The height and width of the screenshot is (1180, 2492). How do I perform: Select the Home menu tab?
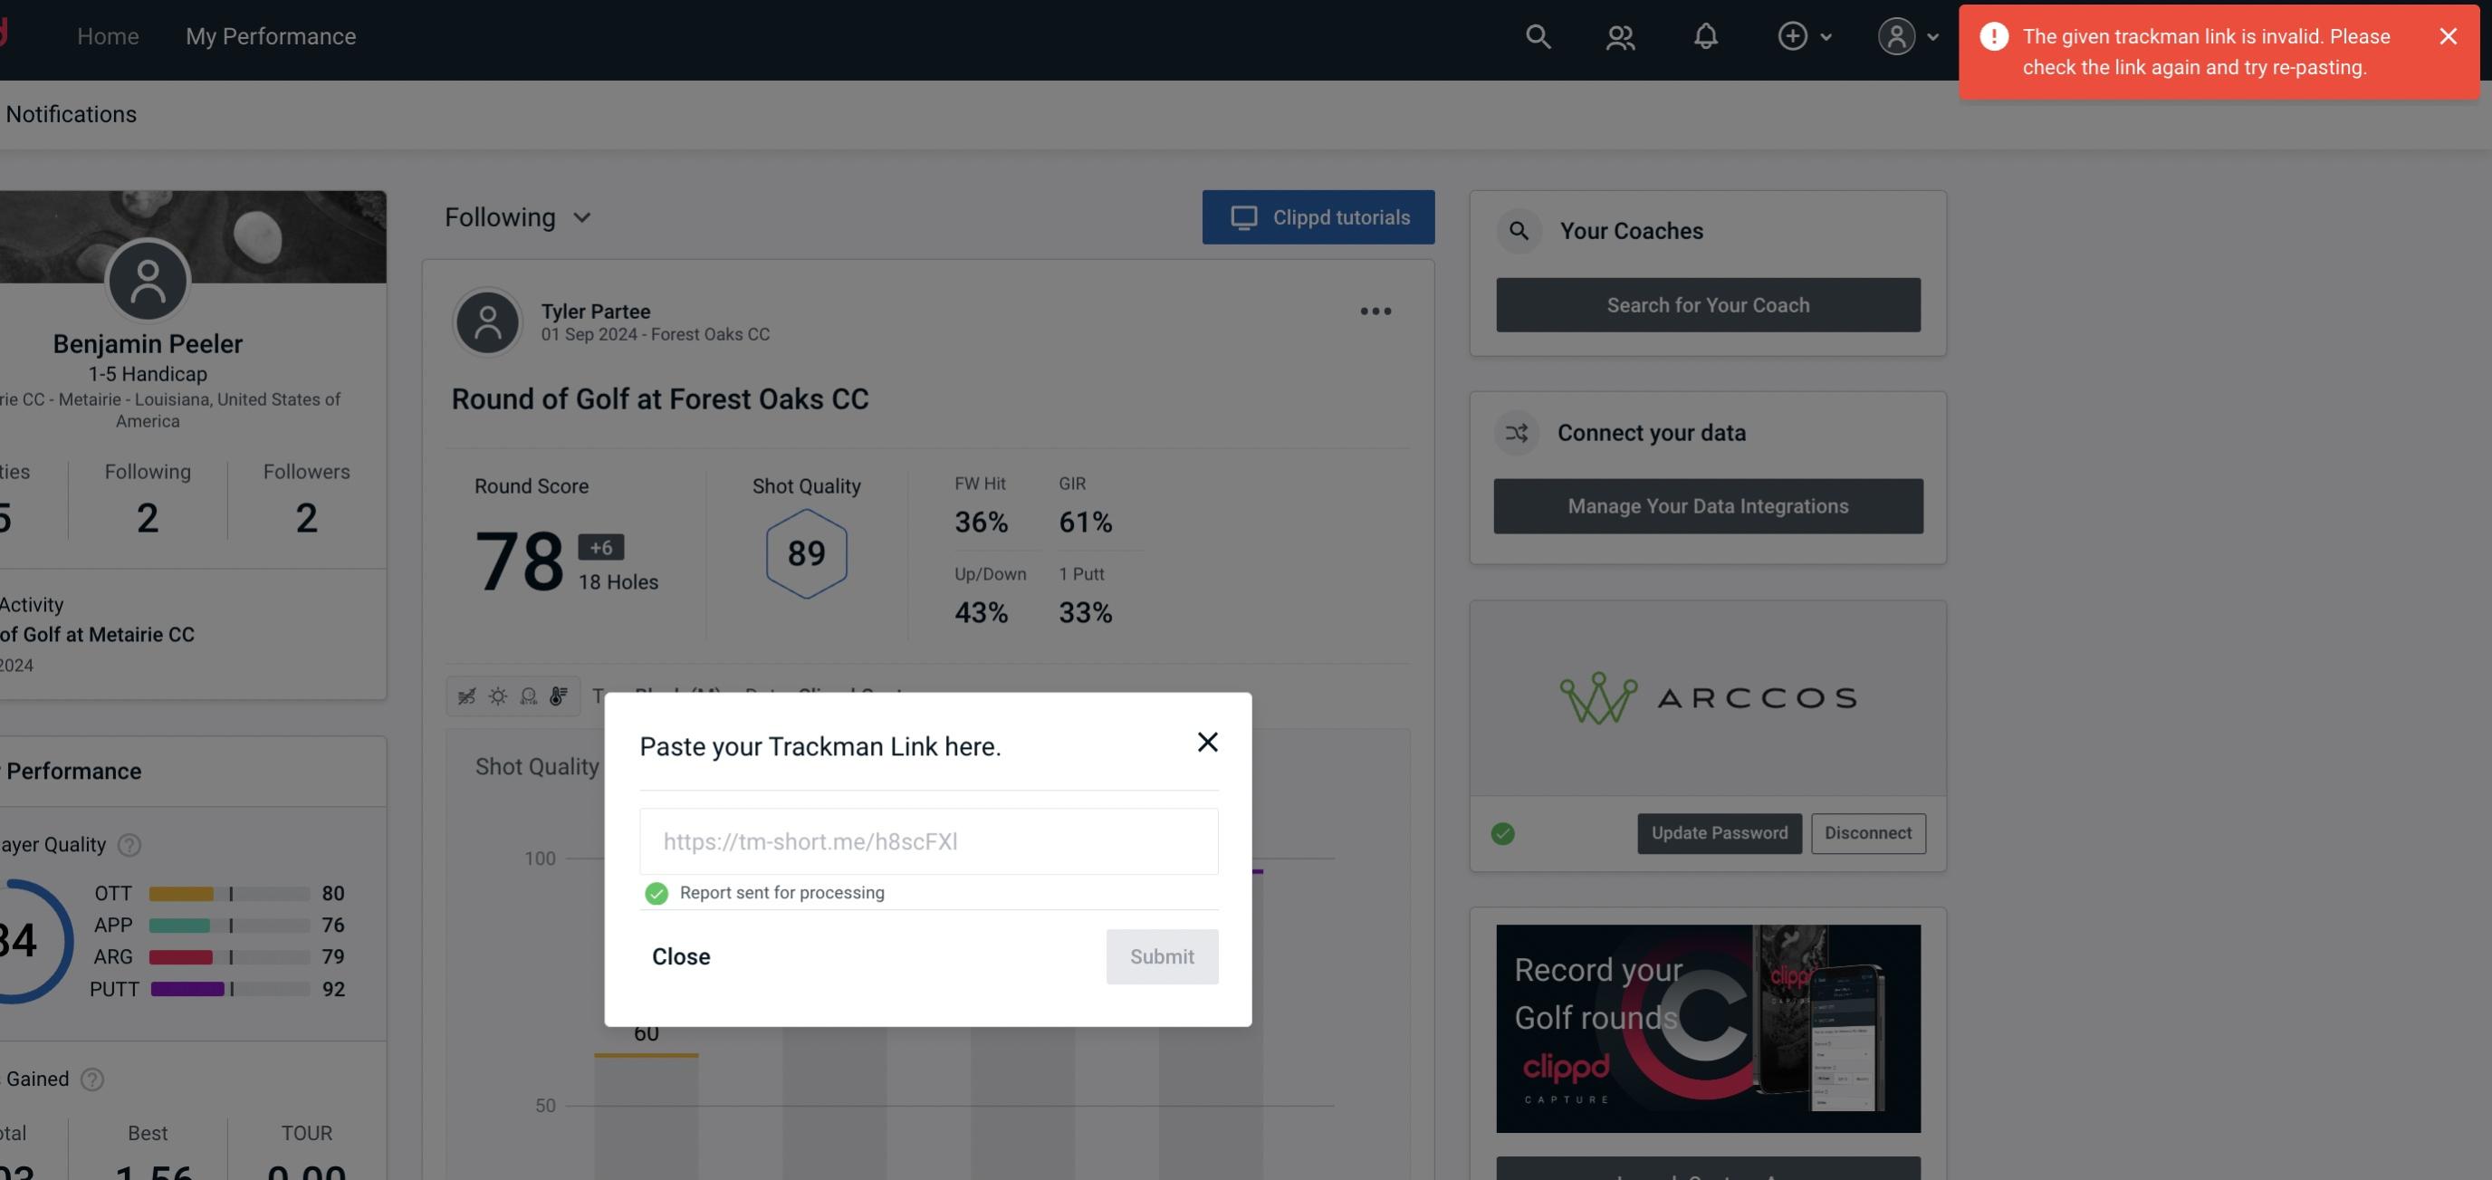point(108,35)
